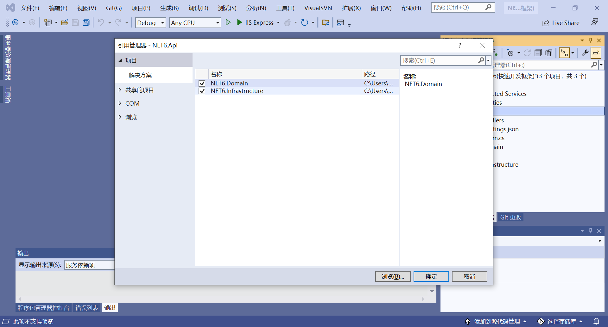Click the 路径 column header

pos(380,74)
